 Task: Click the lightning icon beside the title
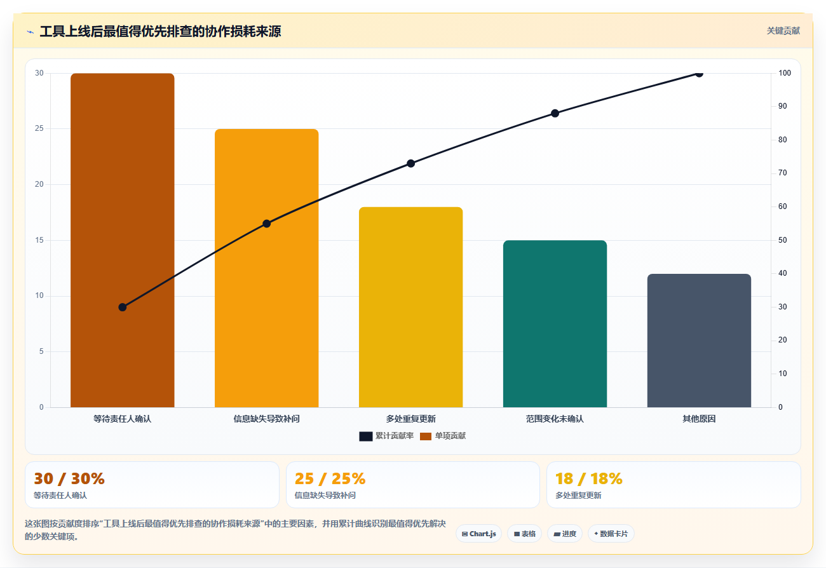pos(30,32)
